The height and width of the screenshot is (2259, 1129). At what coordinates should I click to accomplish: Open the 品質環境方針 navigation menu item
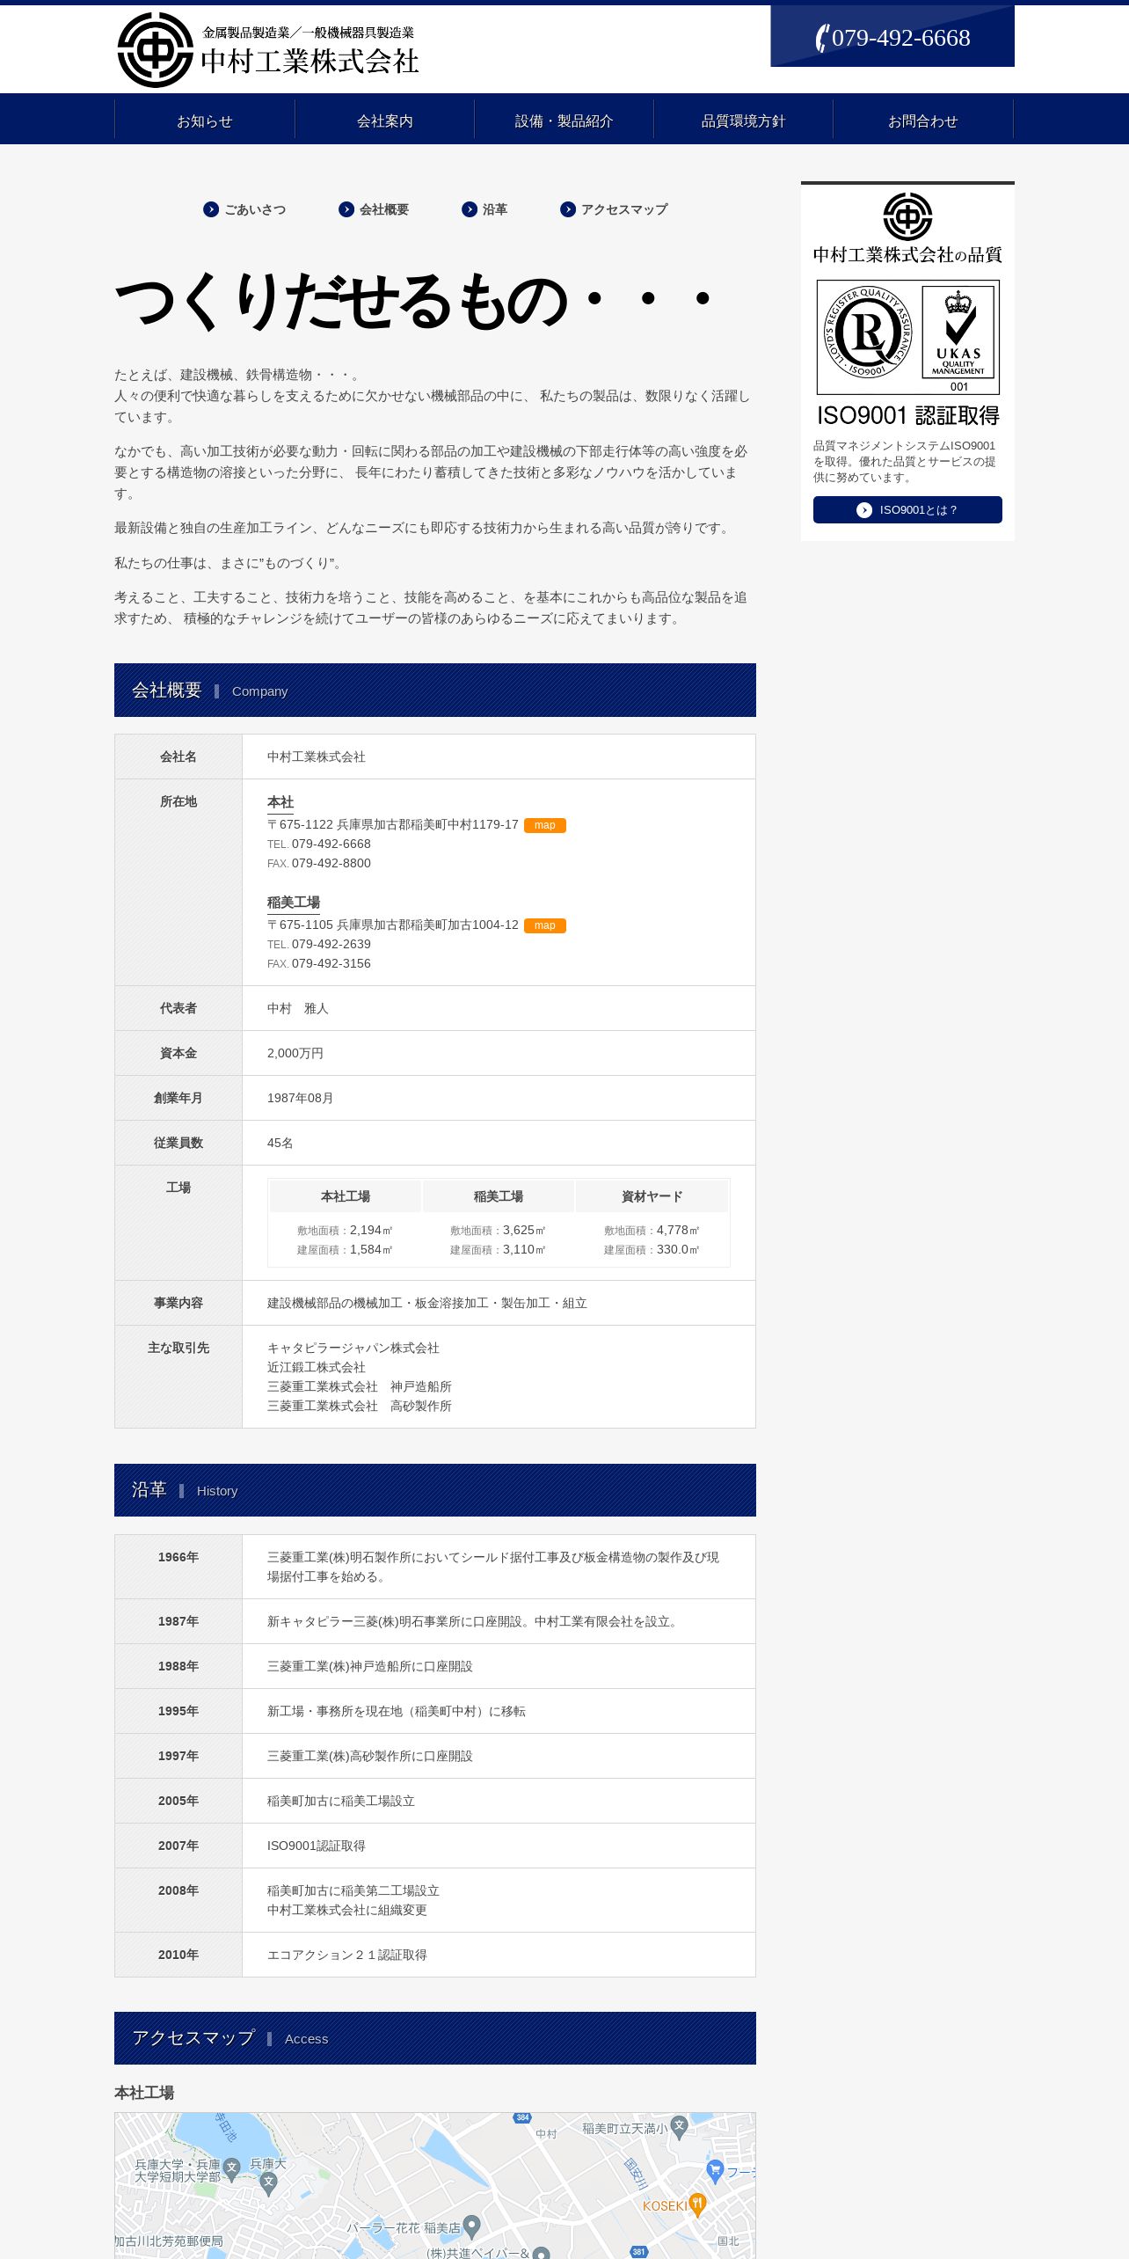743,121
